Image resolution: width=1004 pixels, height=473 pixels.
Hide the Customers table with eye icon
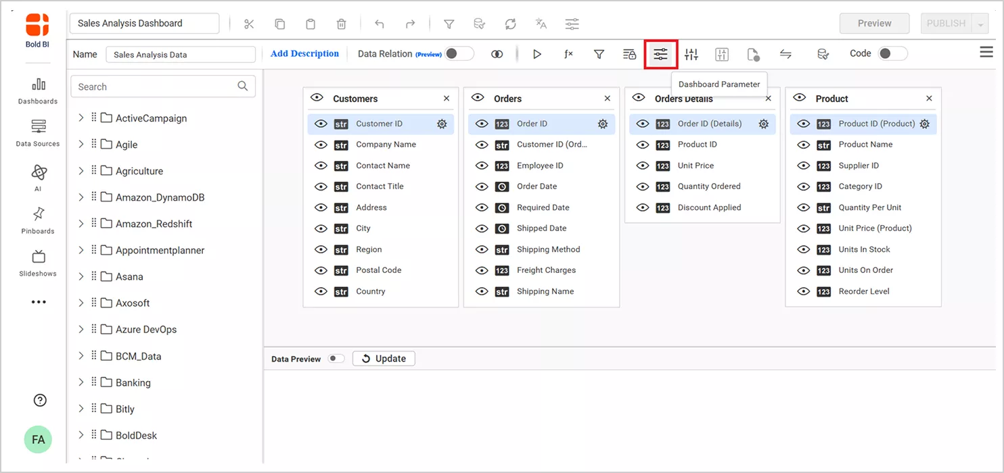316,98
